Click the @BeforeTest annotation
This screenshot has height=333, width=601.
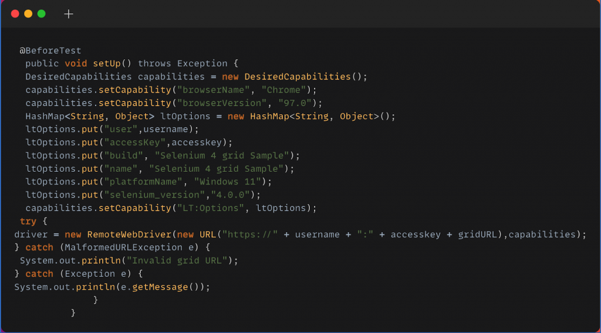(x=50, y=50)
